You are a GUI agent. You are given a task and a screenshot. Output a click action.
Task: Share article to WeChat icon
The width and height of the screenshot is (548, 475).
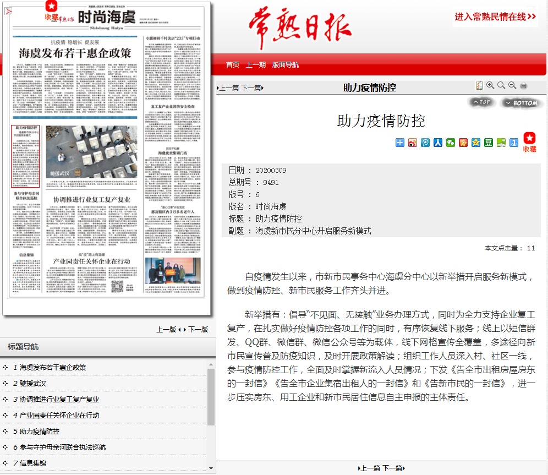pos(451,142)
